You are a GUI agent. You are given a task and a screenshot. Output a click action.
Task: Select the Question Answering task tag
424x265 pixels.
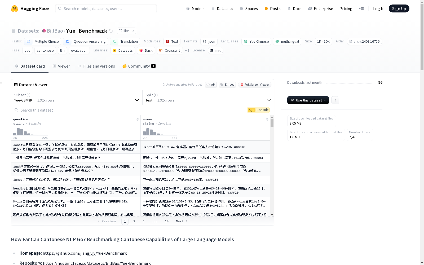point(86,41)
